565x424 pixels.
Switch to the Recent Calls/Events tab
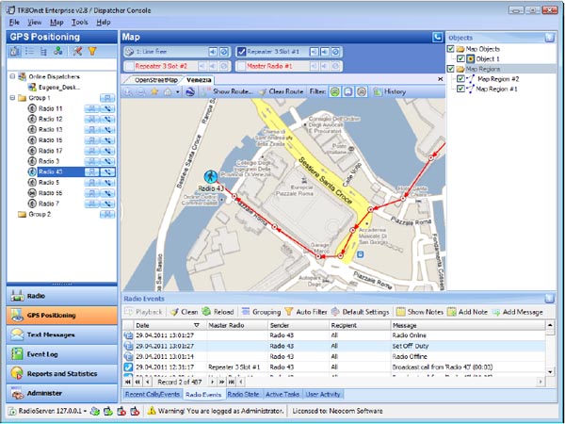152,395
